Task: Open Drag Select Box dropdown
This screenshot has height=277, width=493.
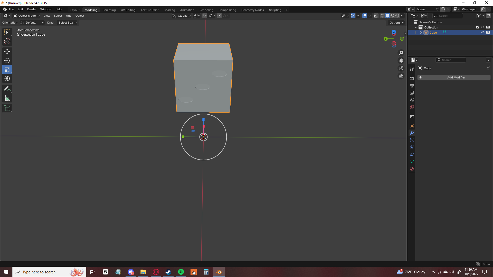Action: click(68, 23)
